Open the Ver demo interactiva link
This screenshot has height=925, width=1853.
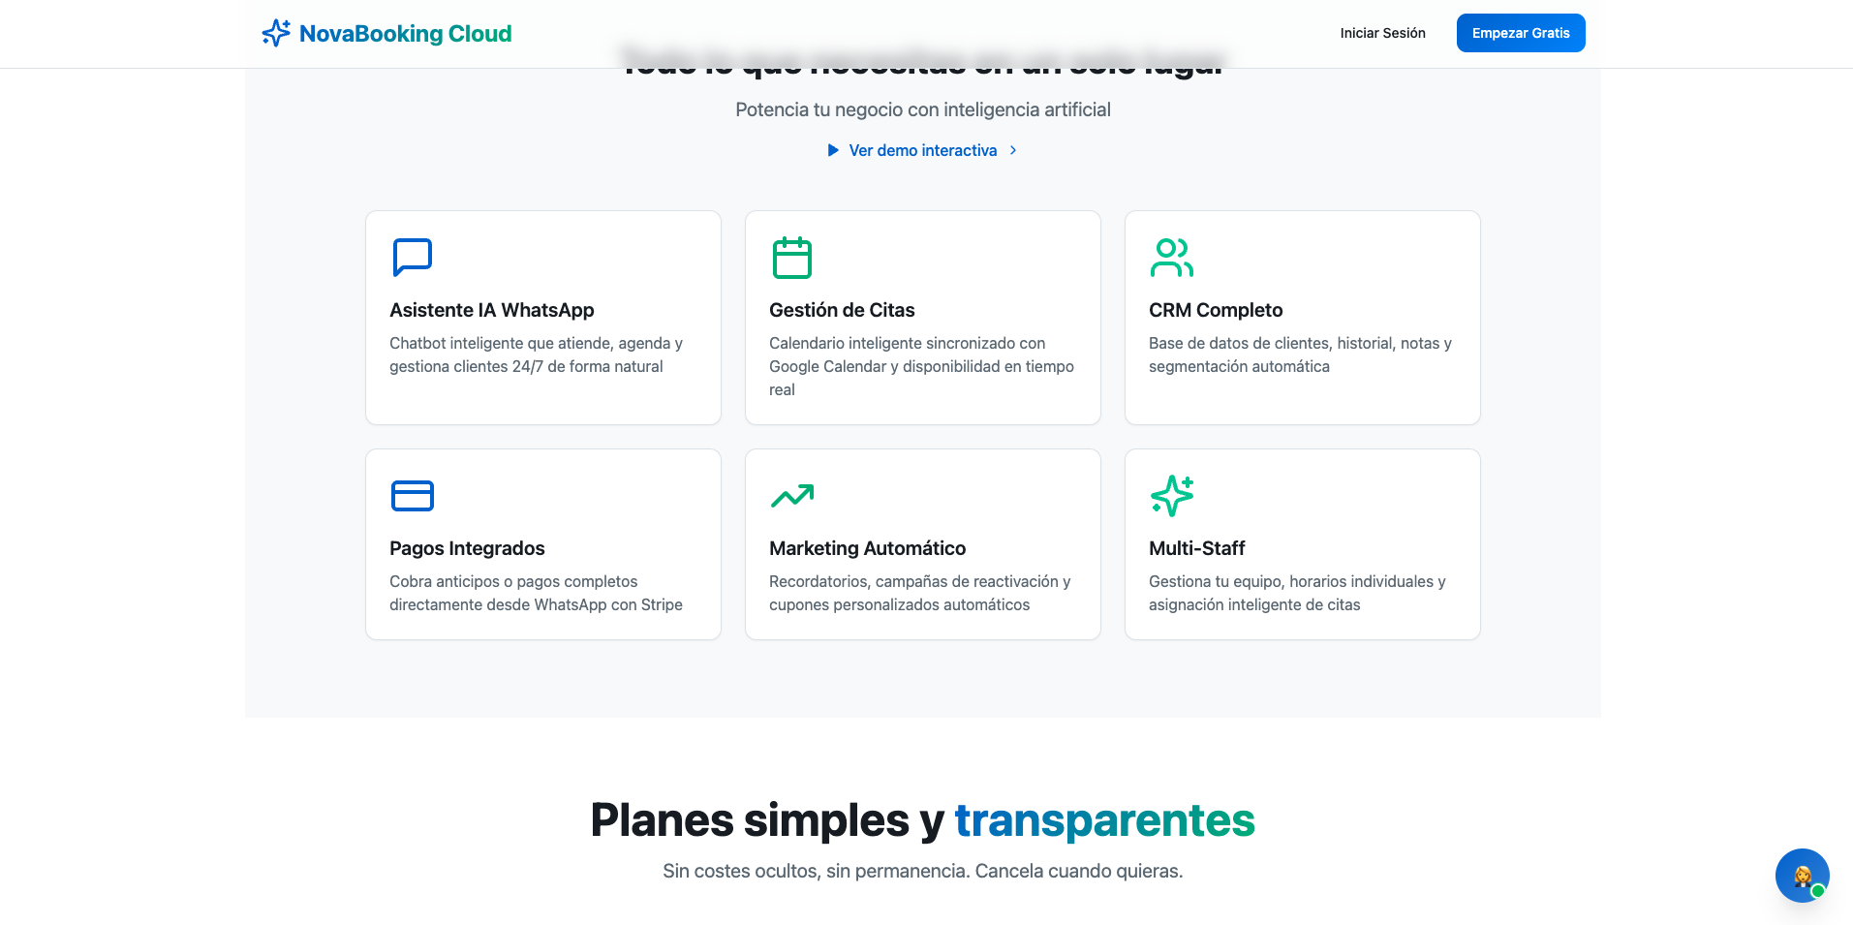click(922, 150)
